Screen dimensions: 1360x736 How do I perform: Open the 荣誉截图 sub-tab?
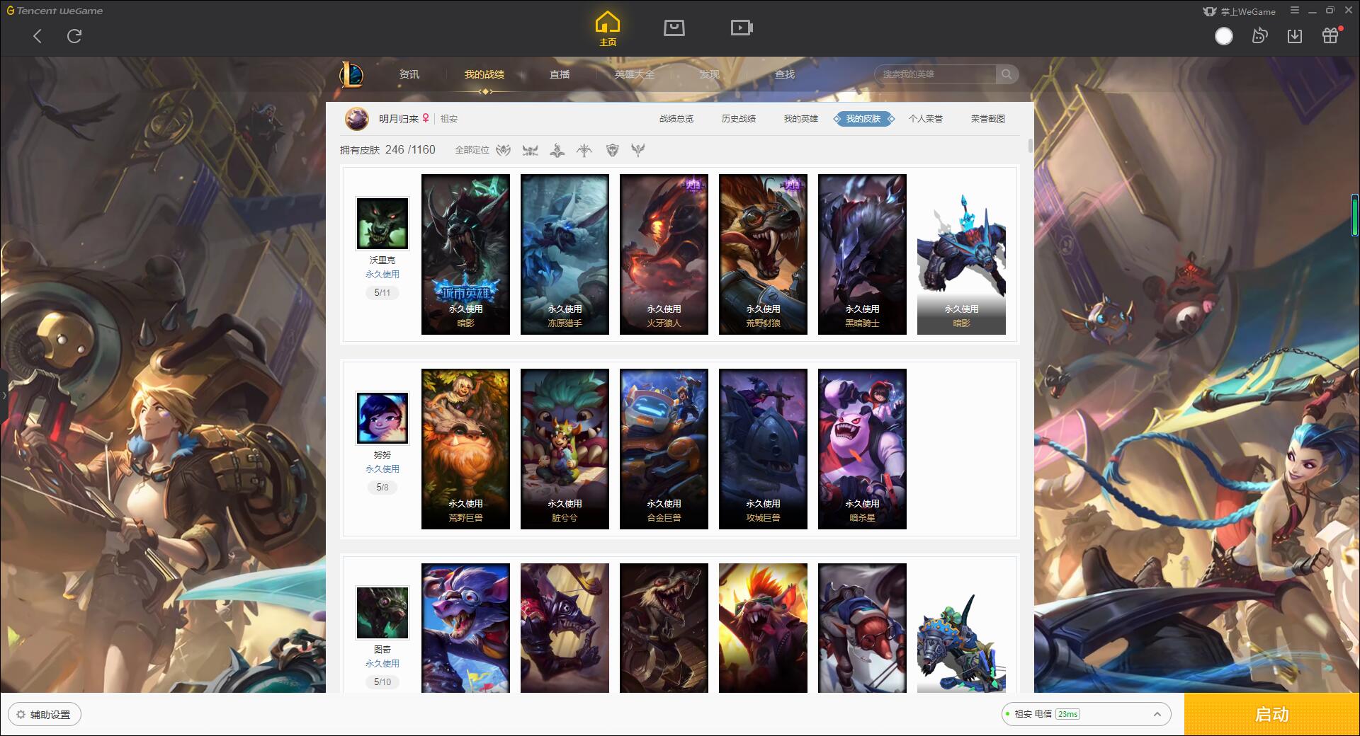[x=988, y=119]
